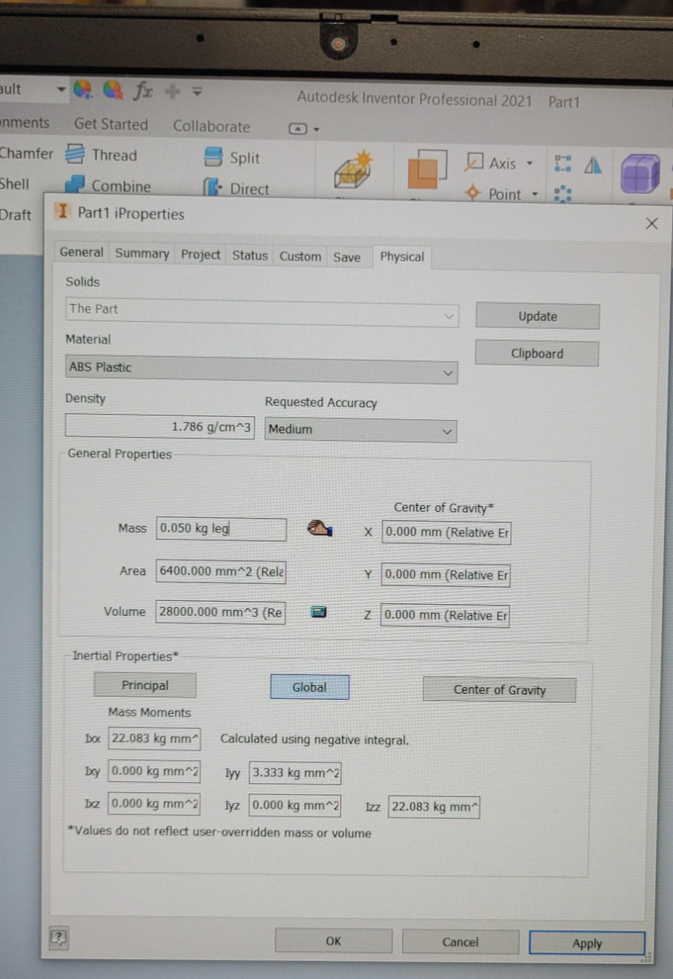Viewport: 673px width, 979px height.
Task: Click the purple cube icon in ribbon
Action: click(x=642, y=174)
